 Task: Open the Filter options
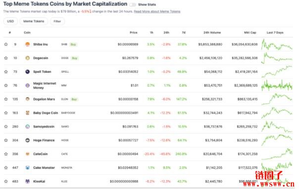[x=57, y=21]
